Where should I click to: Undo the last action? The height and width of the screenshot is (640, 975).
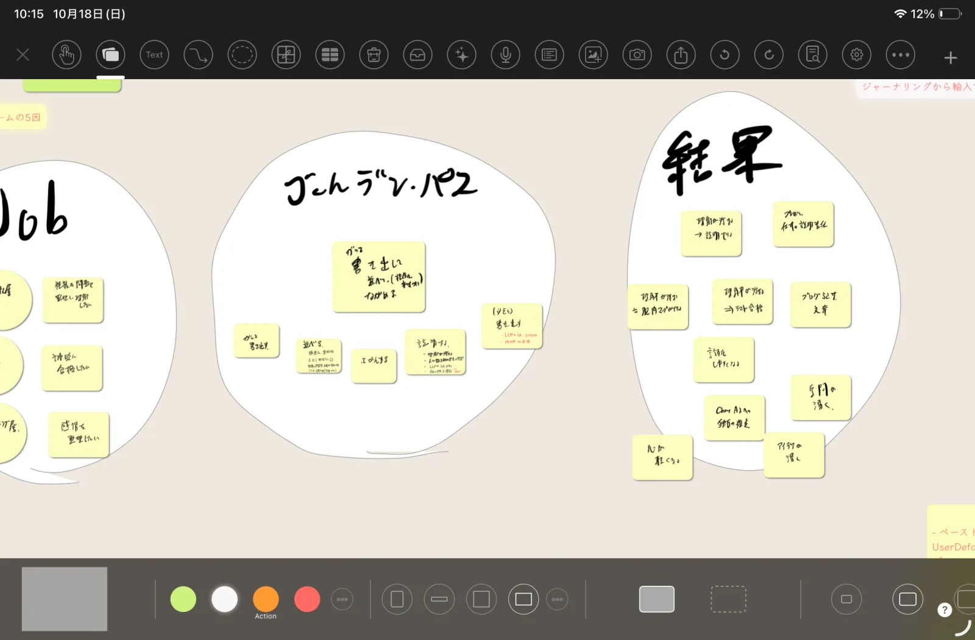click(x=725, y=55)
